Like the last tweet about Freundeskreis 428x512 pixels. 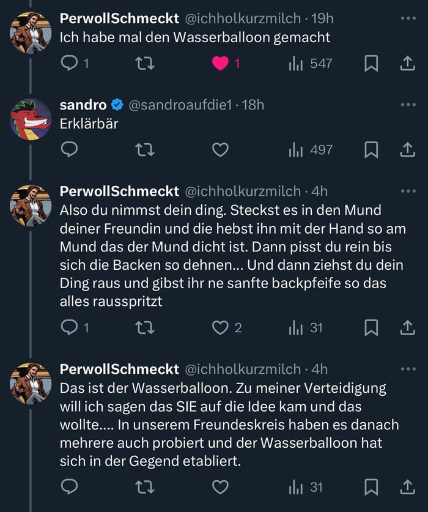tap(220, 487)
